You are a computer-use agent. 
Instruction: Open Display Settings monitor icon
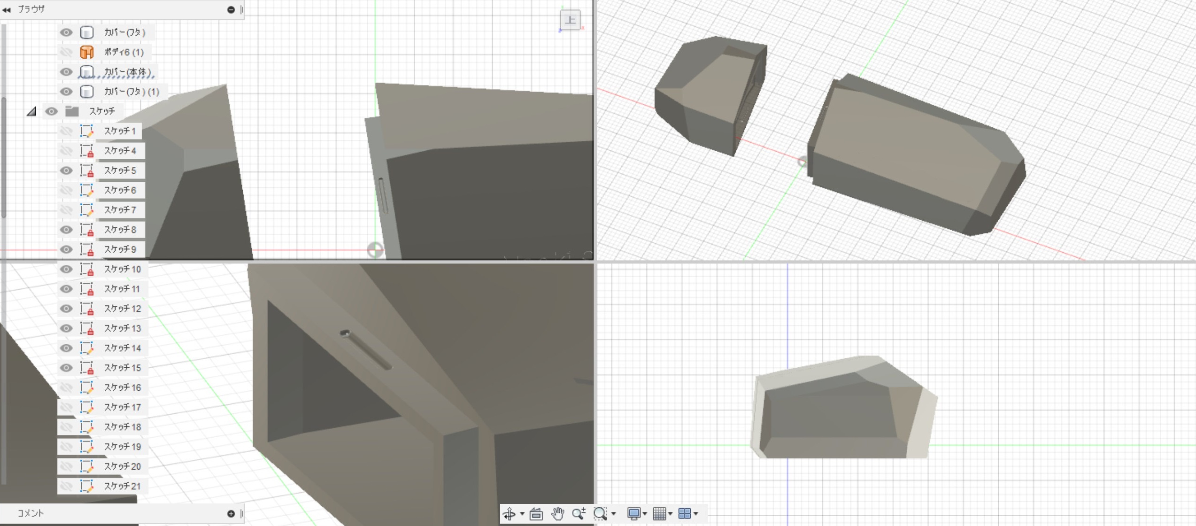pyautogui.click(x=634, y=514)
